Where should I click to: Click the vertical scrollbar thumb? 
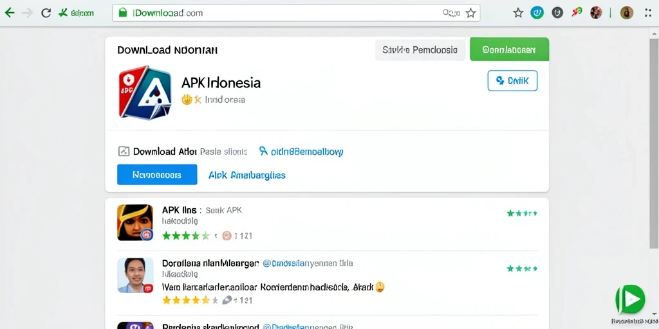(654, 143)
